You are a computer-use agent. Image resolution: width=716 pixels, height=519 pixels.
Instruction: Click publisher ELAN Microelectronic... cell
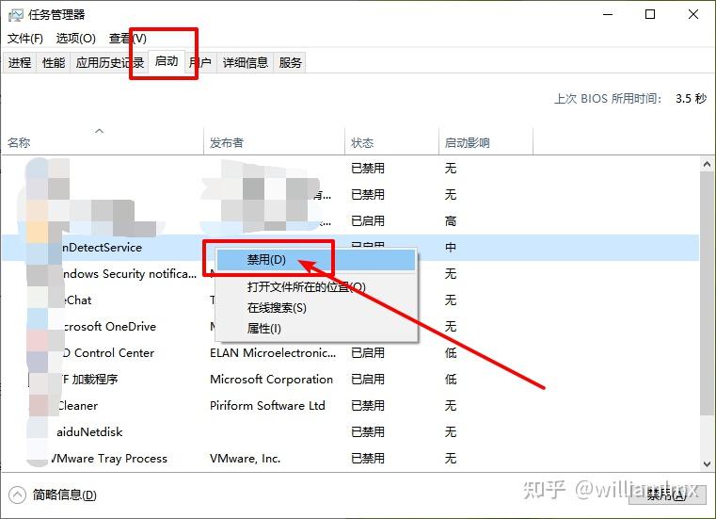[273, 353]
